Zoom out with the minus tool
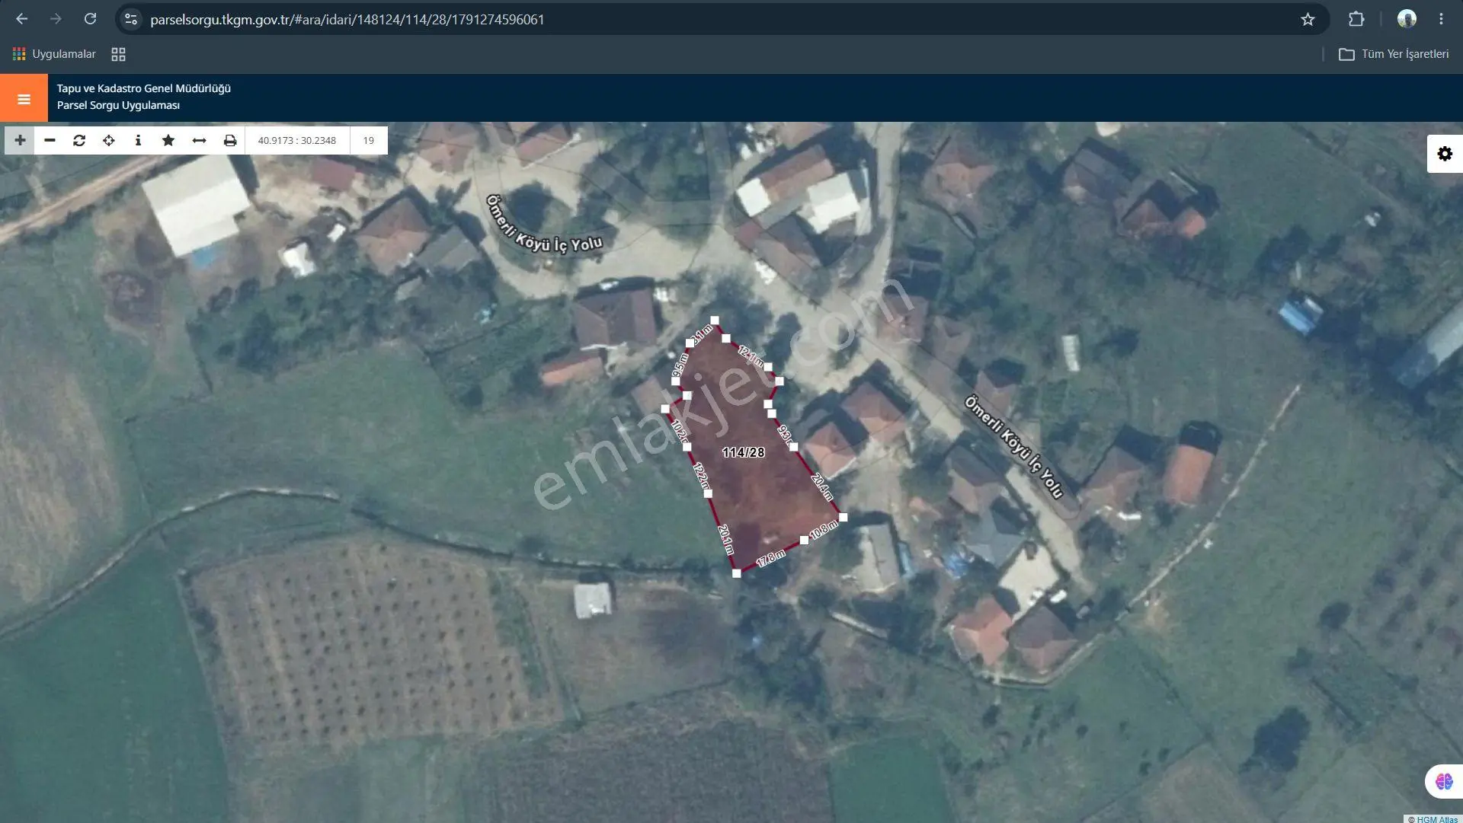The width and height of the screenshot is (1463, 823). pos(50,140)
